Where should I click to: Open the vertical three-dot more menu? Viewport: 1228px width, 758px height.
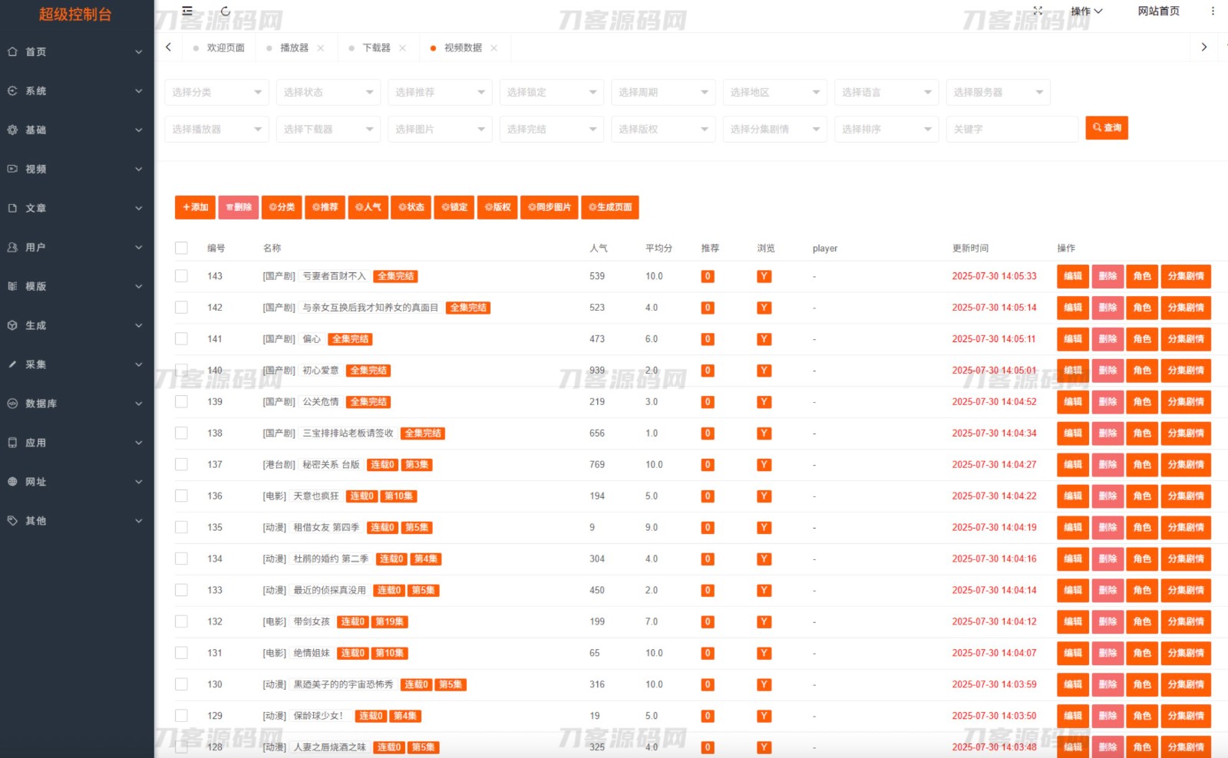[1213, 12]
